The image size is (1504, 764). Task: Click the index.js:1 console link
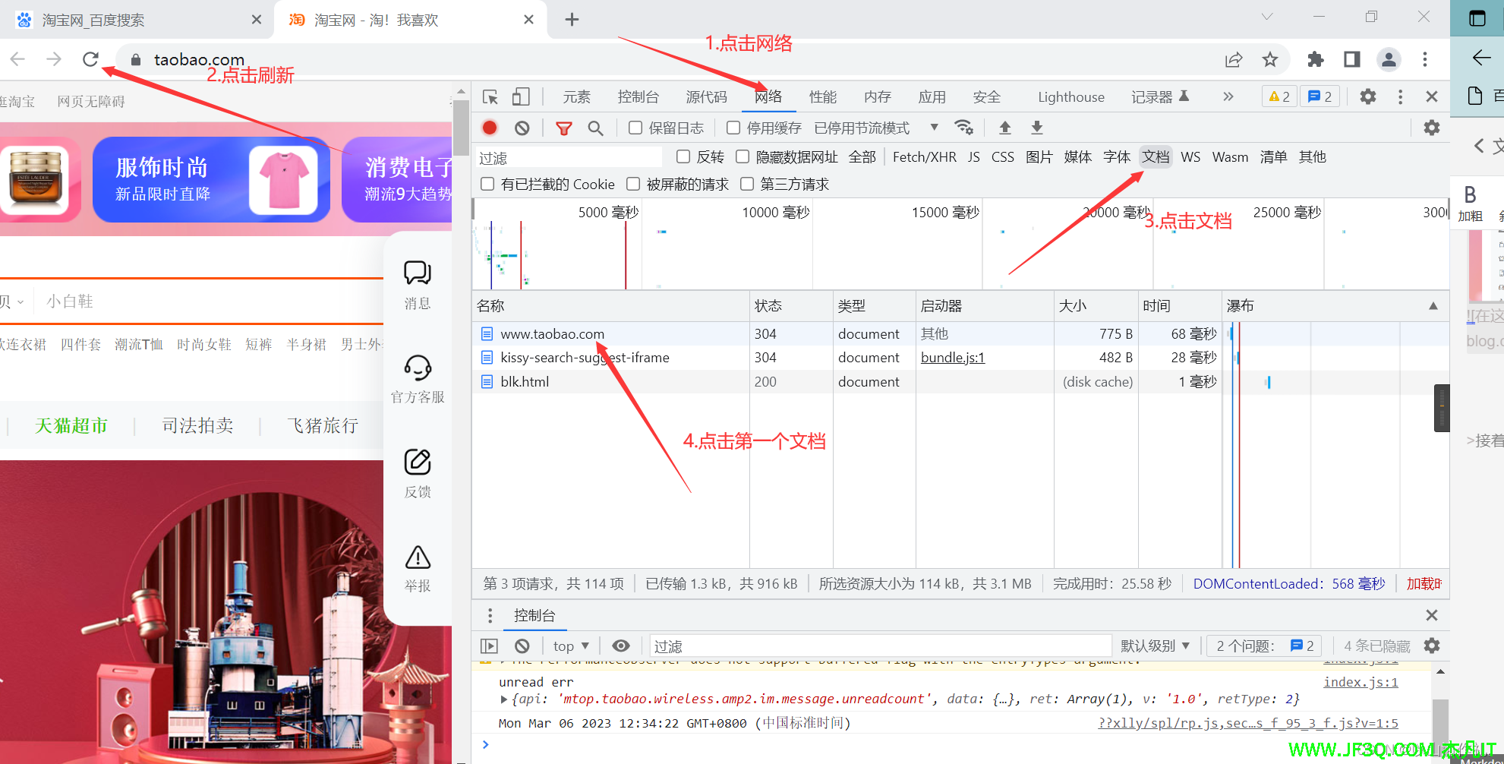coord(1361,682)
